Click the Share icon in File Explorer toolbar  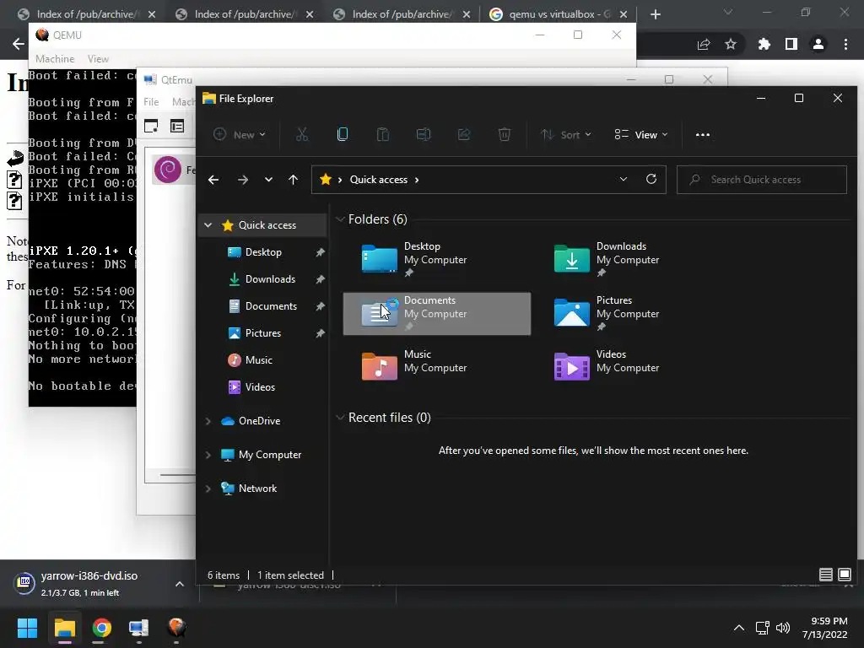[x=464, y=134]
